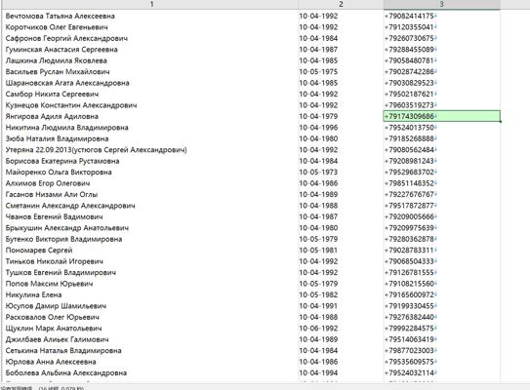This screenshot has height=390, width=530.
Task: Click date 10-05-1981 in Пономарев row
Action: coord(318,250)
